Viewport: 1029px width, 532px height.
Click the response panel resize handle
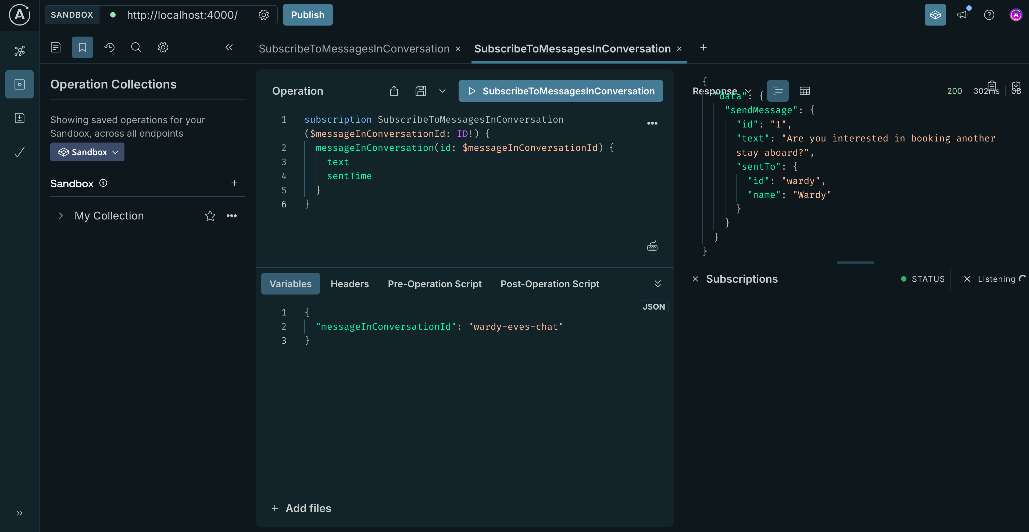855,263
